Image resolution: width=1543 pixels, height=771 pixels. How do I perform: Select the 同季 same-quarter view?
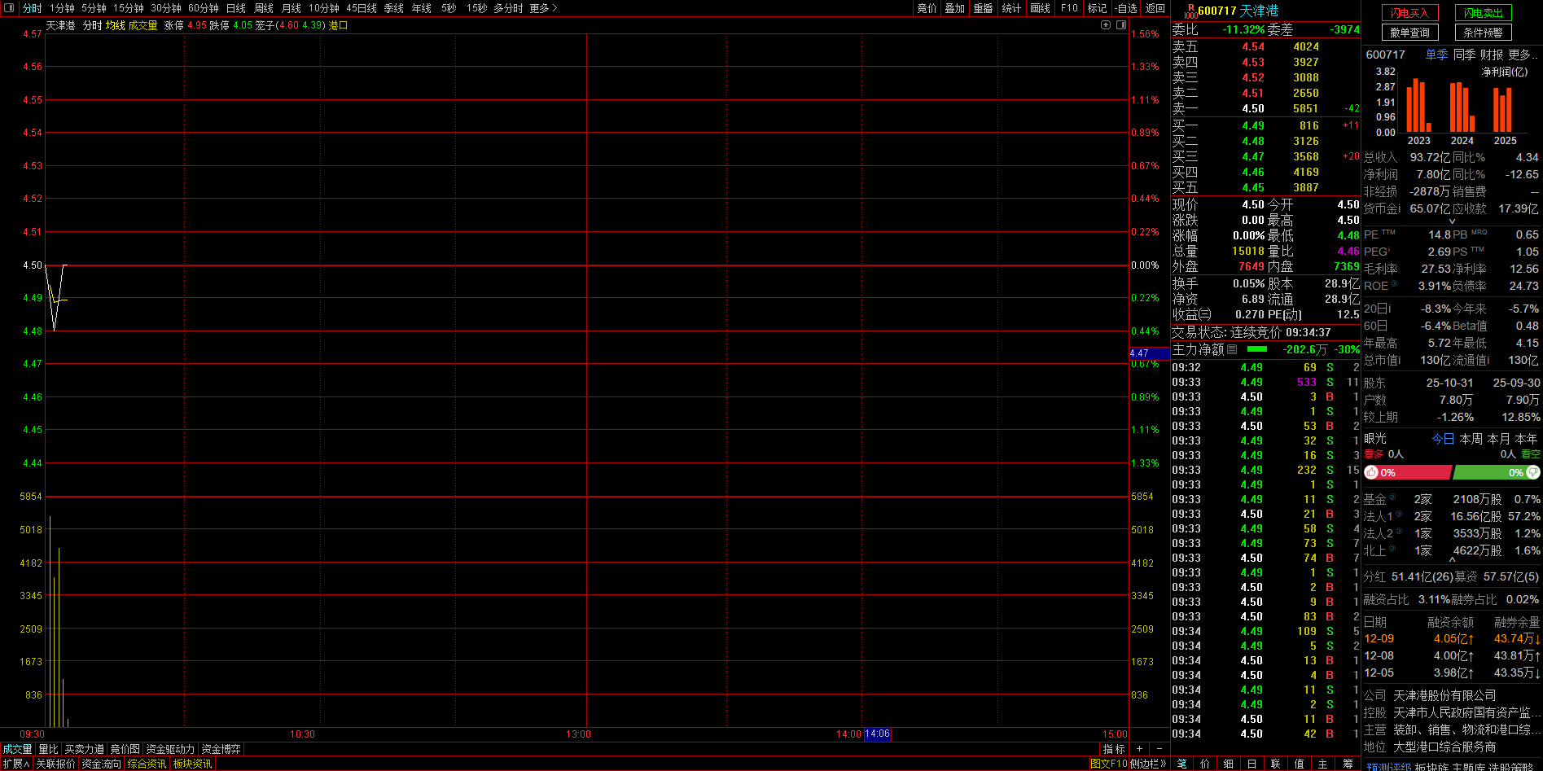click(1465, 55)
